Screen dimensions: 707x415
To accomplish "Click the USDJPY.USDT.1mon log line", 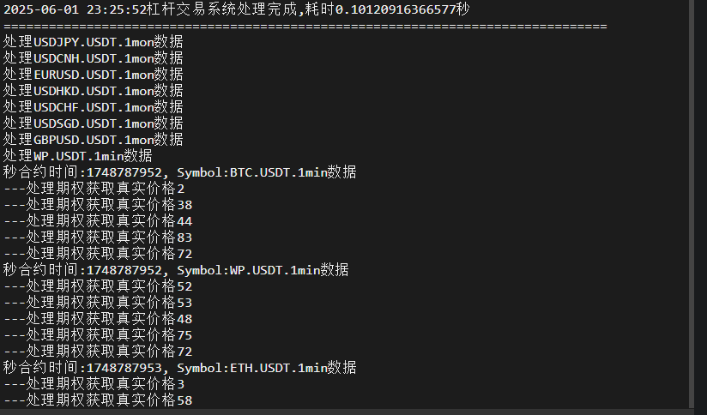I will [93, 42].
